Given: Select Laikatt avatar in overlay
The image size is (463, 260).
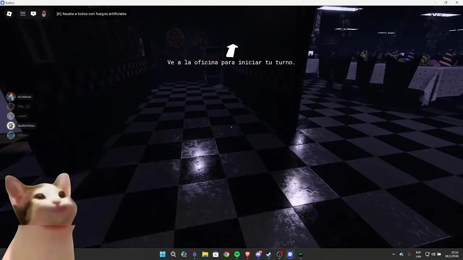Looking at the screenshot, I should 11,116.
